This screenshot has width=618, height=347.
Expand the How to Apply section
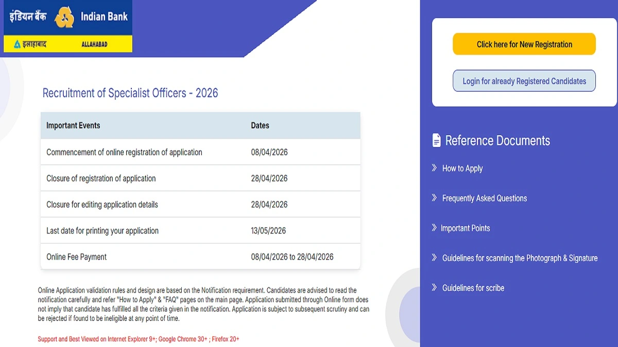coord(462,168)
